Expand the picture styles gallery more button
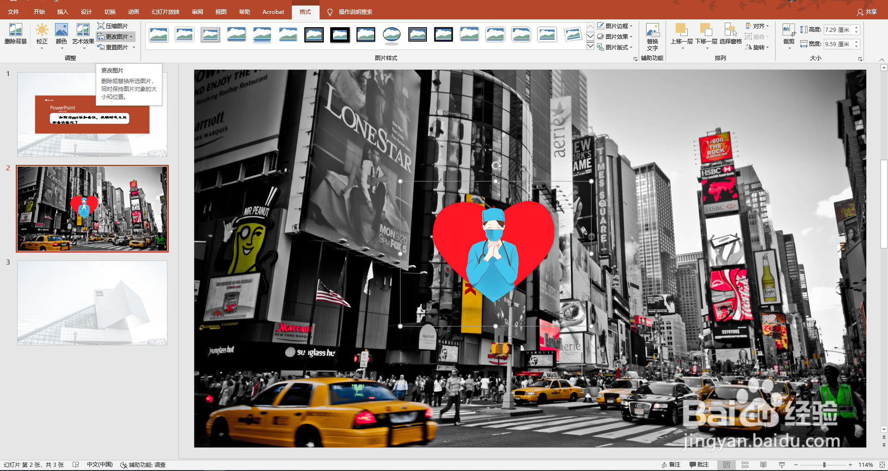Screen dimensions: 888x471 [590, 46]
